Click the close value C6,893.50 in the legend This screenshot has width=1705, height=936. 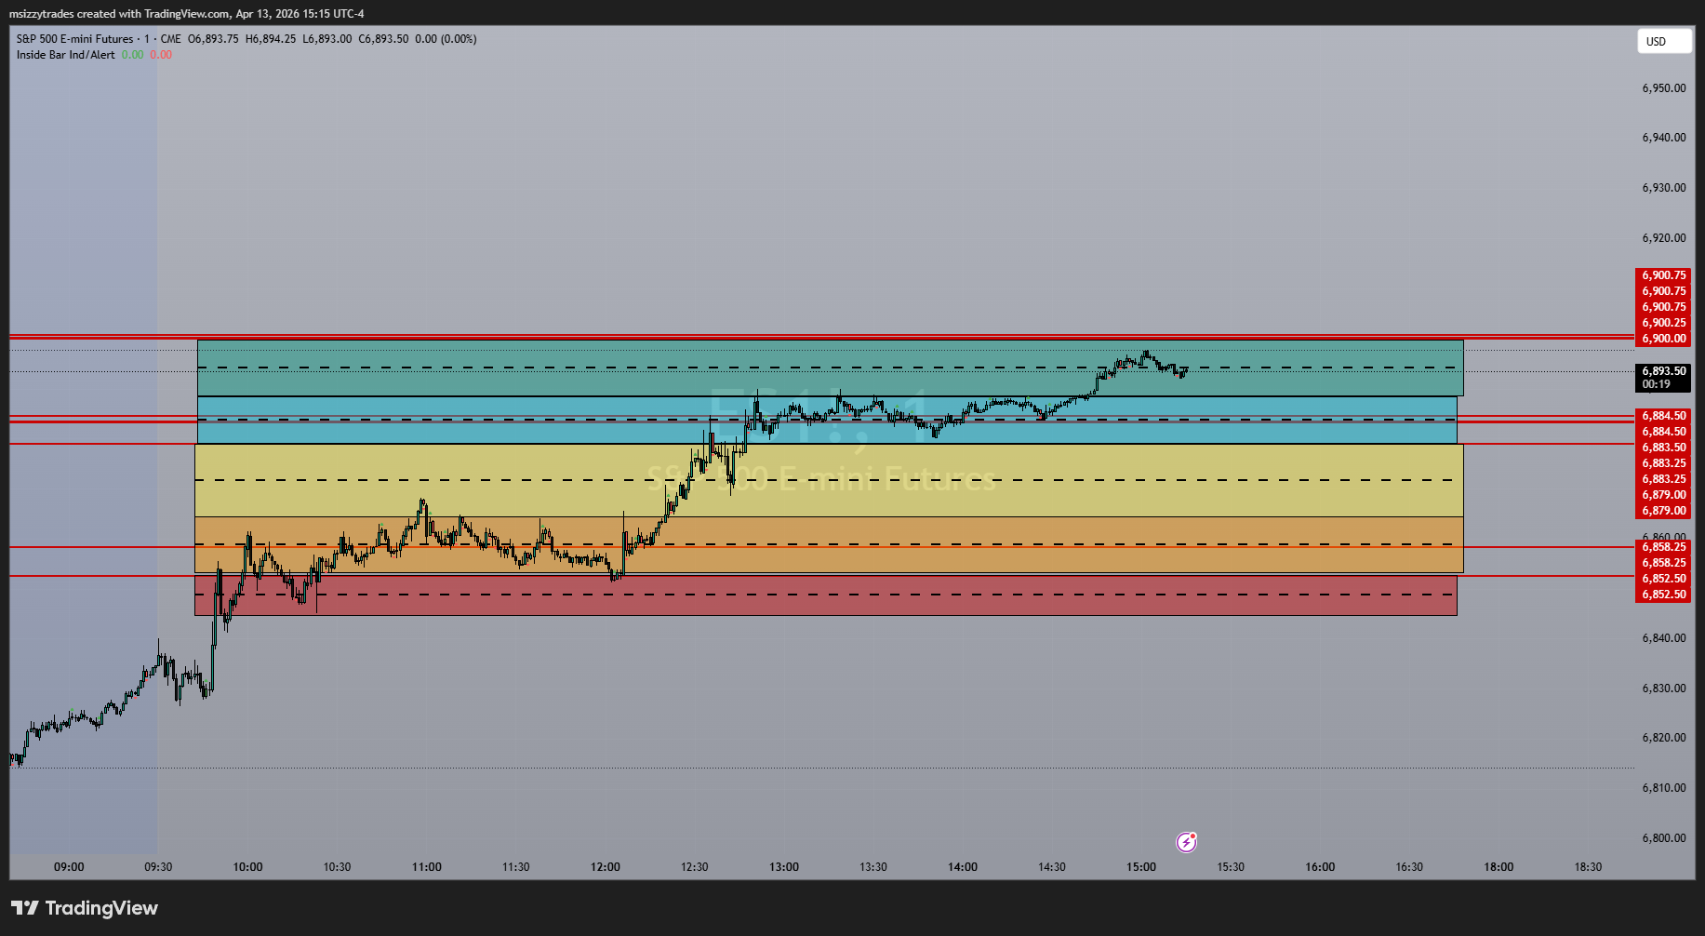click(x=383, y=39)
